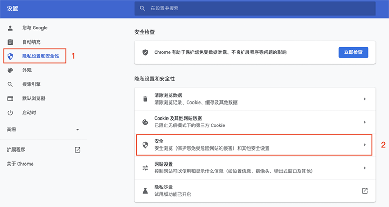Image resolution: width=389 pixels, height=207 pixels.
Task: Click the shield checkmark icon in 安全检查 card
Action: (x=145, y=52)
